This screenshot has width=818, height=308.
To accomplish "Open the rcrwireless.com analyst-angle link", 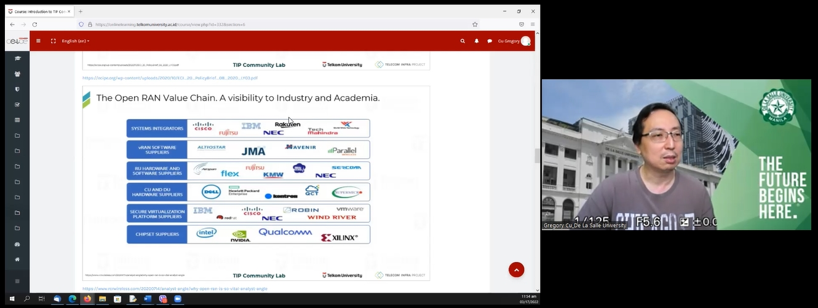I will click(x=175, y=288).
